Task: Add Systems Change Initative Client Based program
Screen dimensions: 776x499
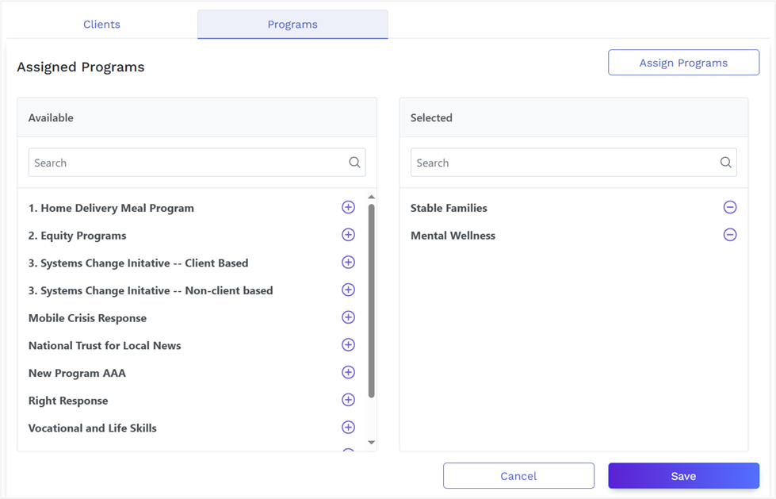Action: 348,263
